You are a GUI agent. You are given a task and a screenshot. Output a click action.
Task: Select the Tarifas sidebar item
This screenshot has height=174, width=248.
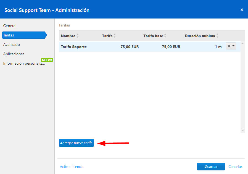click(x=25, y=35)
